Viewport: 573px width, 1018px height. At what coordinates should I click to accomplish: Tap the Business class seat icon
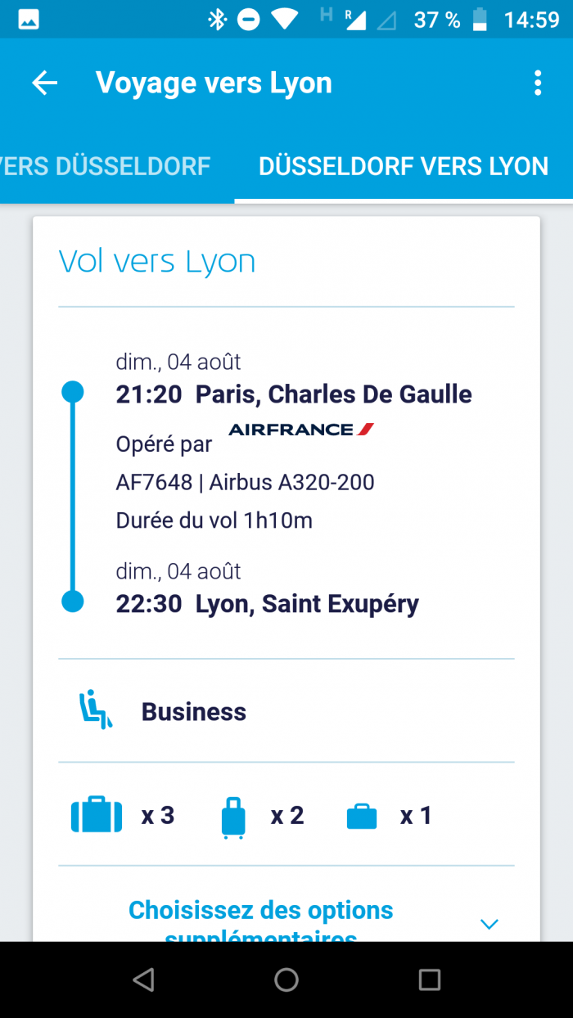coord(95,710)
